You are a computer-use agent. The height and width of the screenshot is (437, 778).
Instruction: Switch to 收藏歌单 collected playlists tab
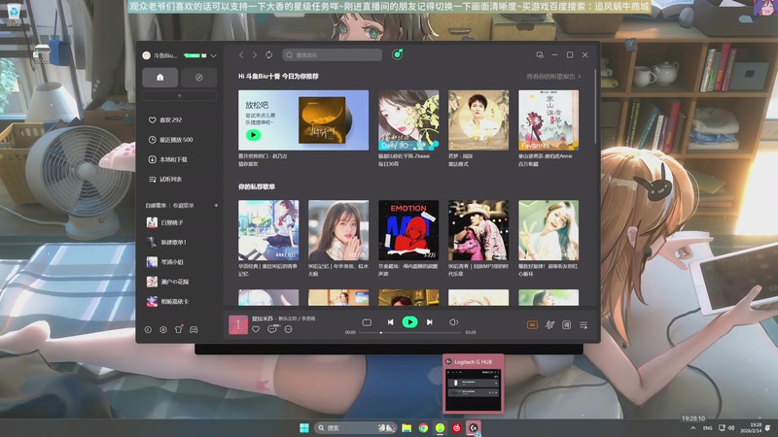tap(183, 205)
